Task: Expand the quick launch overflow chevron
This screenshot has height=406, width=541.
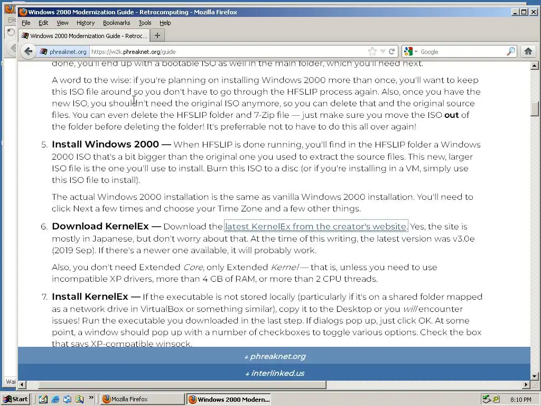Action: pos(91,398)
